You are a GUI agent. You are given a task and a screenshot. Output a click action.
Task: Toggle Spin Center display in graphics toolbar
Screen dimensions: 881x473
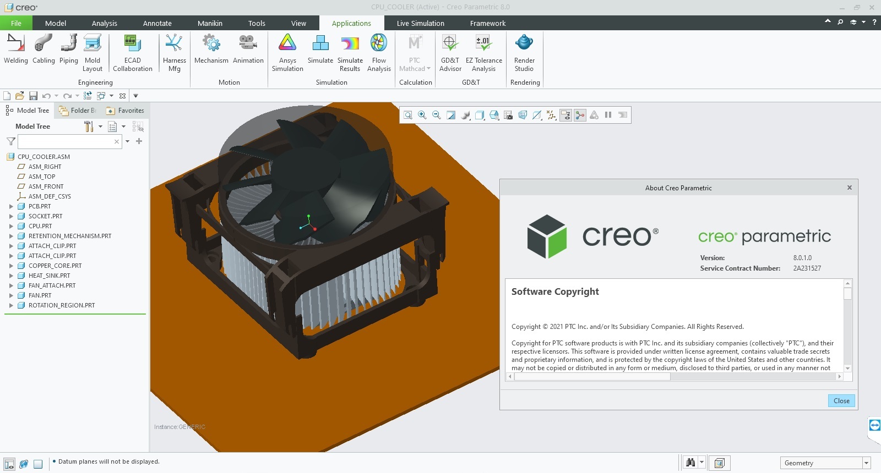tap(580, 115)
